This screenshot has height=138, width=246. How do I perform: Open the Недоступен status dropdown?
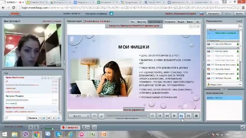(x=224, y=84)
